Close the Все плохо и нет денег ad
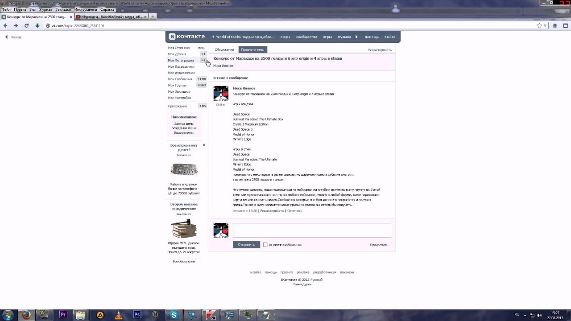Image resolution: width=571 pixels, height=321 pixels. (204, 145)
